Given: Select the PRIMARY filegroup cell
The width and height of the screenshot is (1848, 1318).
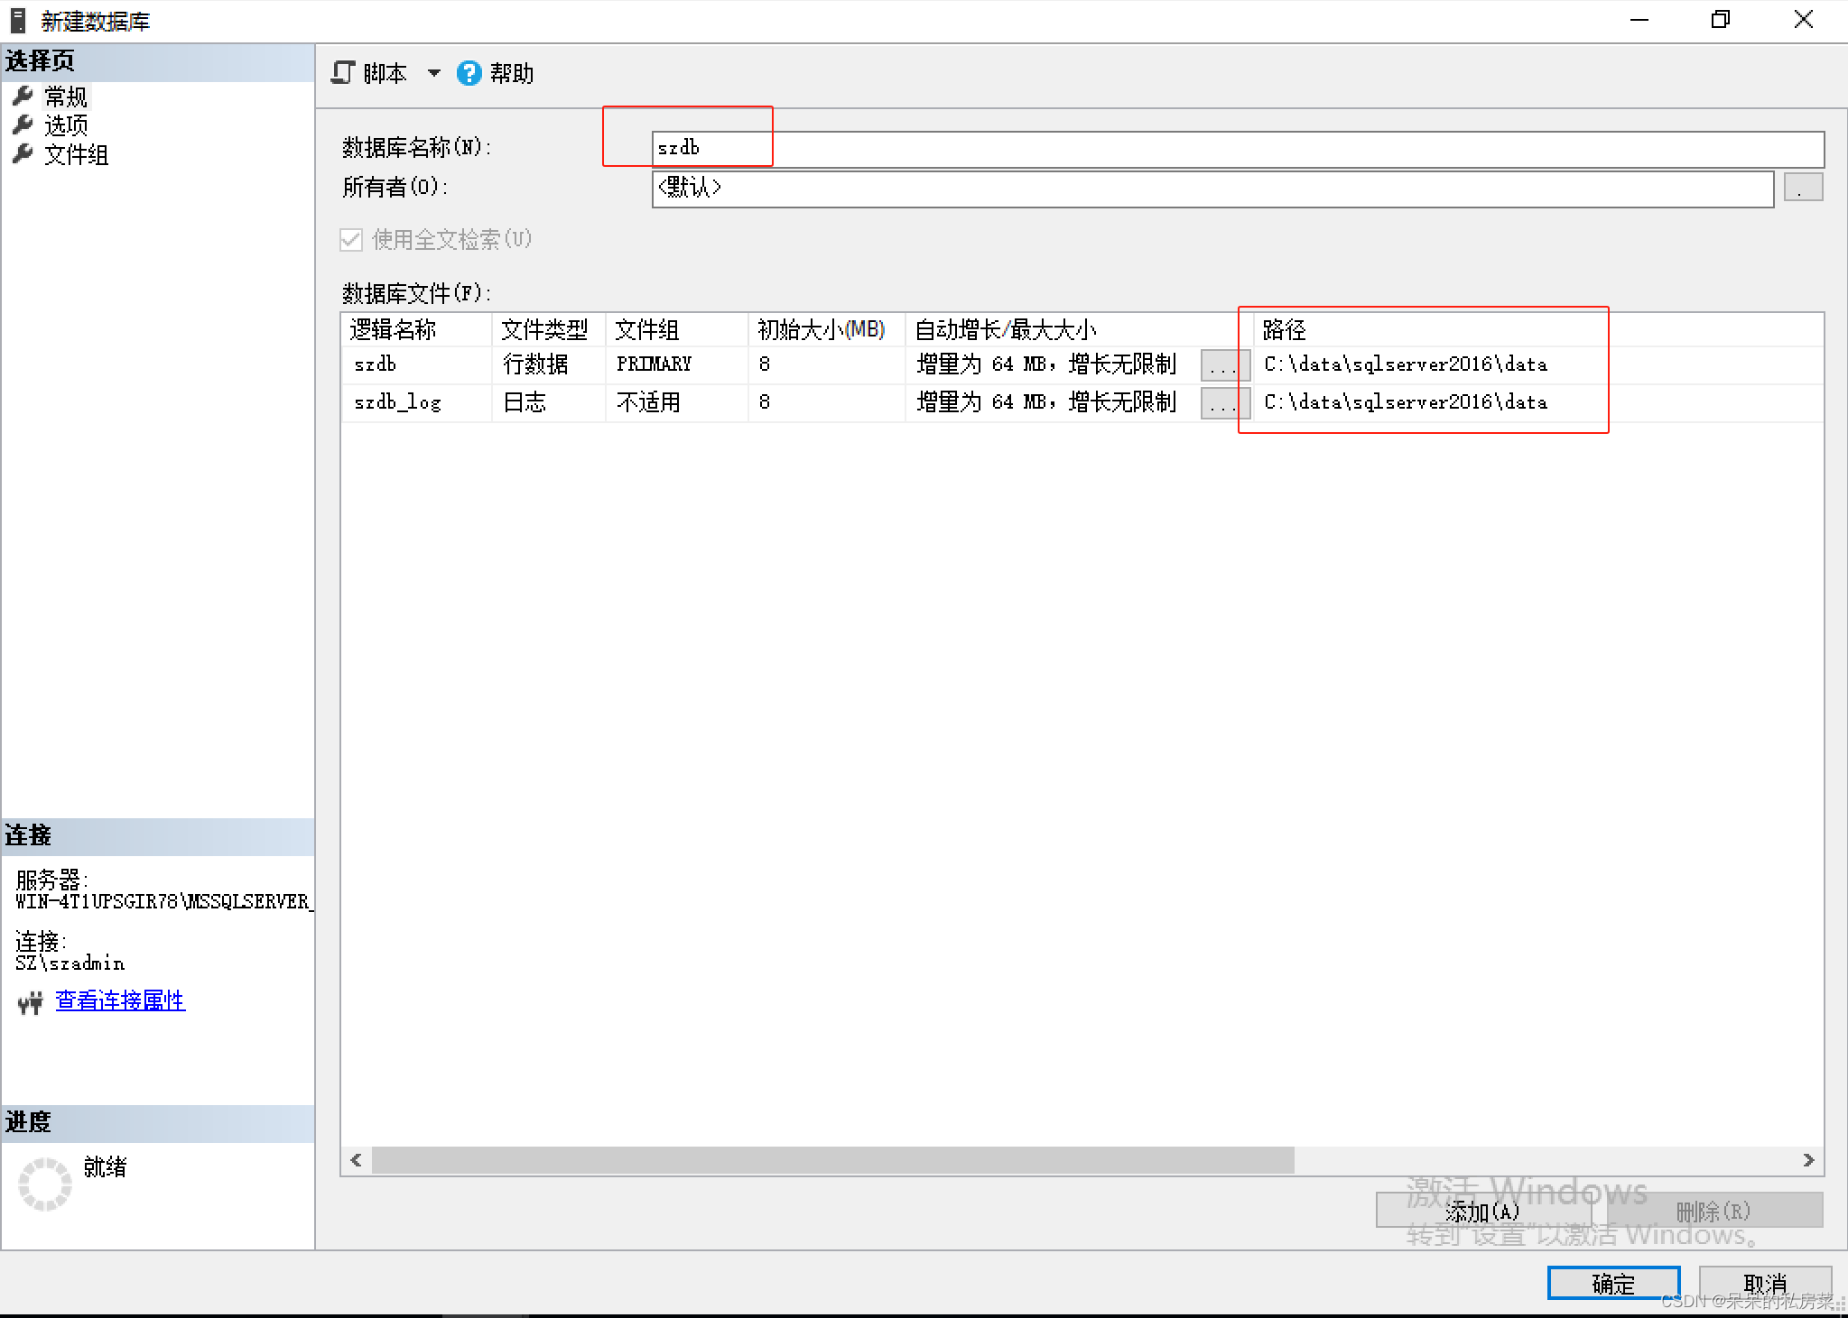Looking at the screenshot, I should [677, 365].
